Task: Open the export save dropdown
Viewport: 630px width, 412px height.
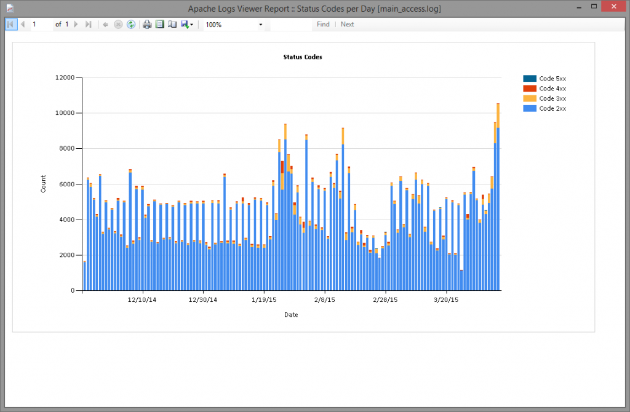Action: point(187,25)
